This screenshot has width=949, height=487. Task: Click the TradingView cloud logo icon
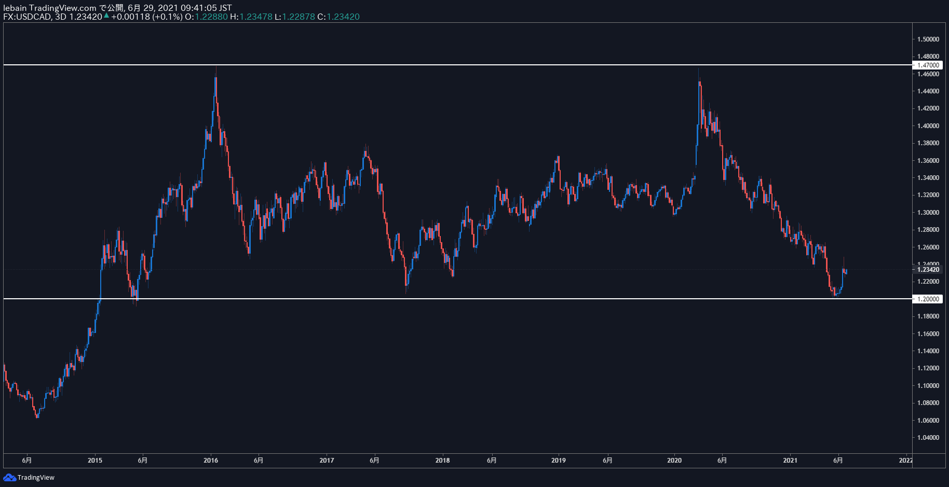click(9, 477)
